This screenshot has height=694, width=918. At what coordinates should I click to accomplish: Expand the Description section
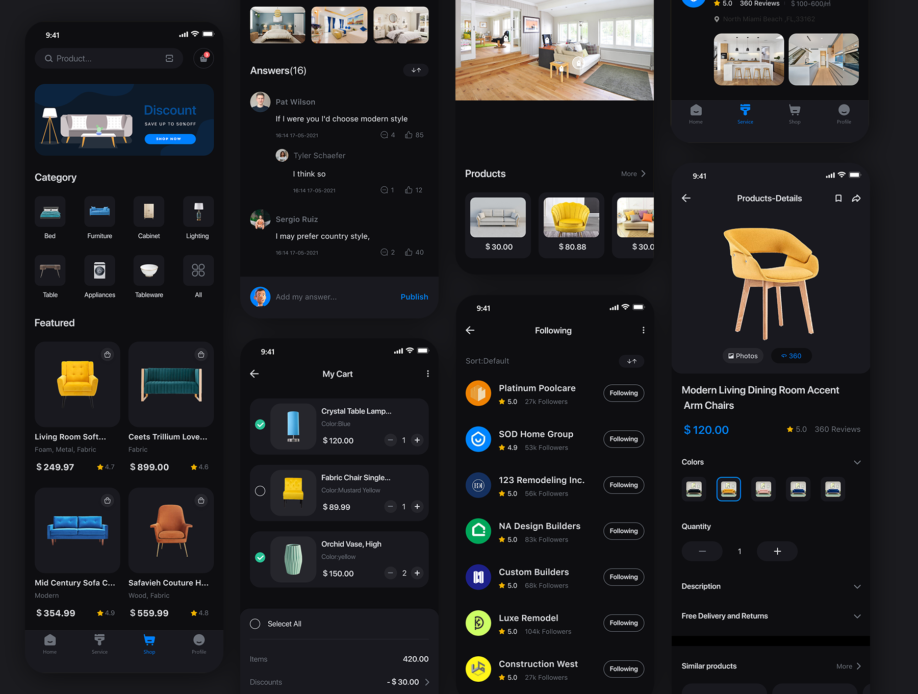[857, 587]
